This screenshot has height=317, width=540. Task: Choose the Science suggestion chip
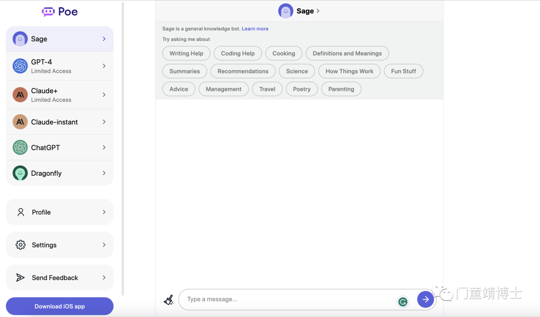click(297, 71)
